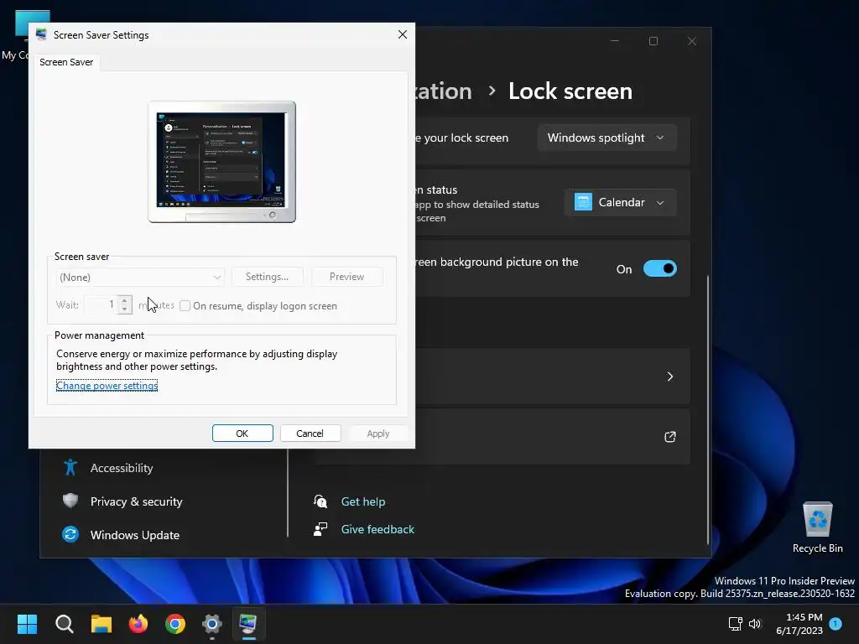Open the Windows Start menu
The width and height of the screenshot is (859, 644).
coord(27,623)
